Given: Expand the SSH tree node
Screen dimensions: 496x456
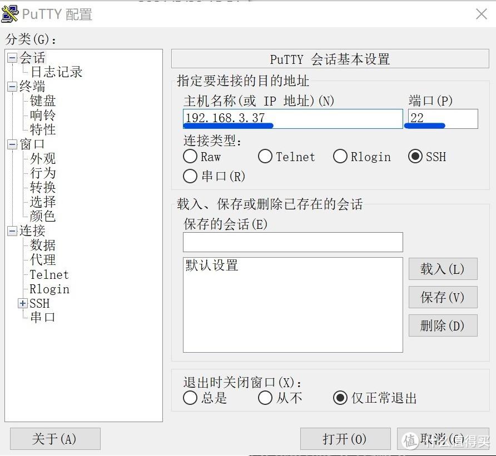Looking at the screenshot, I should (22, 303).
